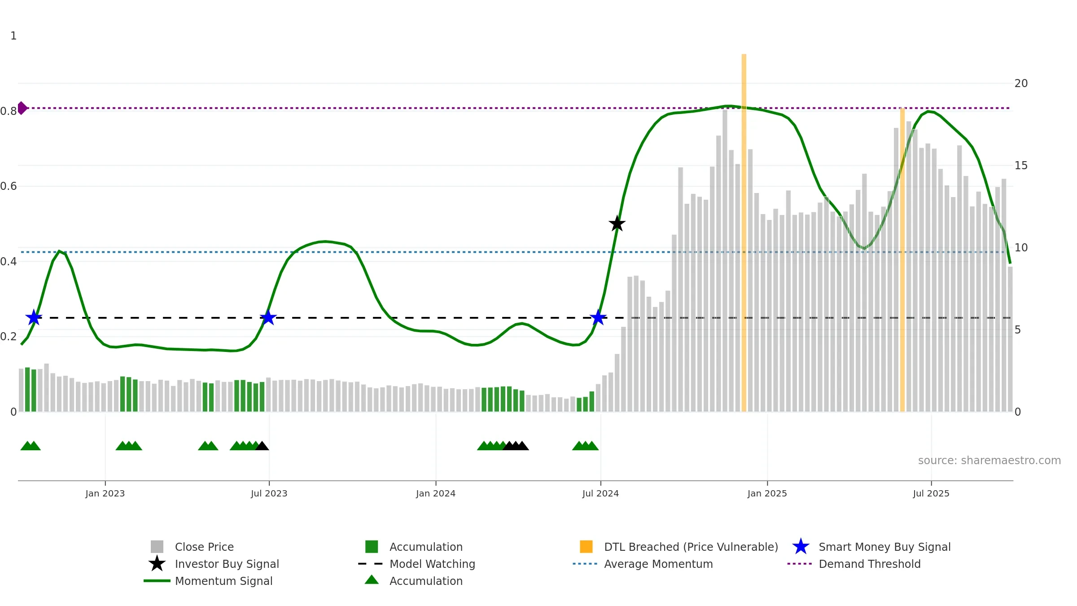Click the source: sharemaestro.com text

point(989,461)
